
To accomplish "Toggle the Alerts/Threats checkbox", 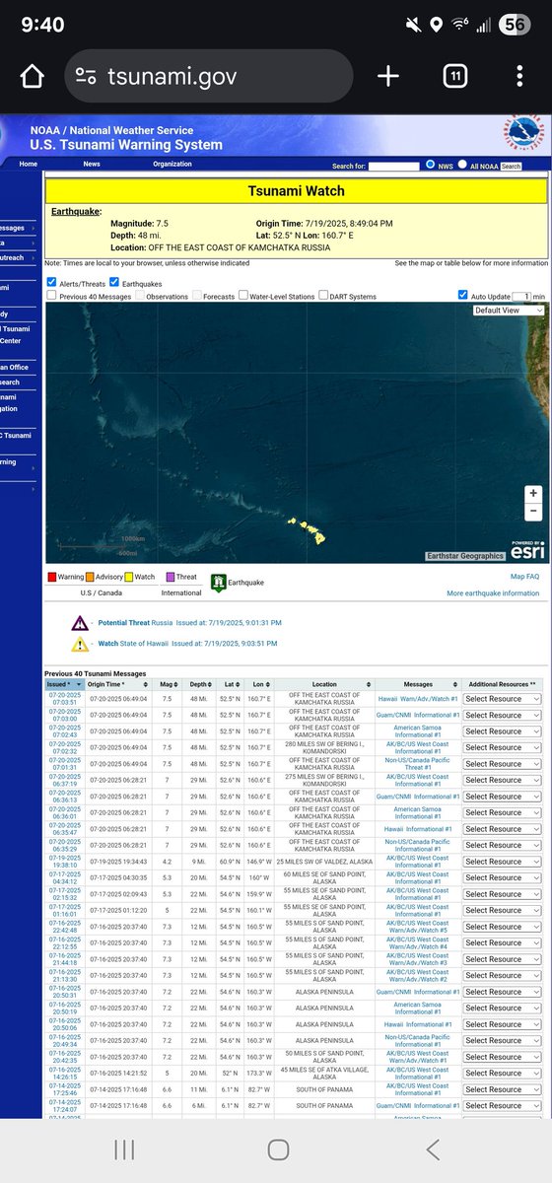I will [52, 282].
